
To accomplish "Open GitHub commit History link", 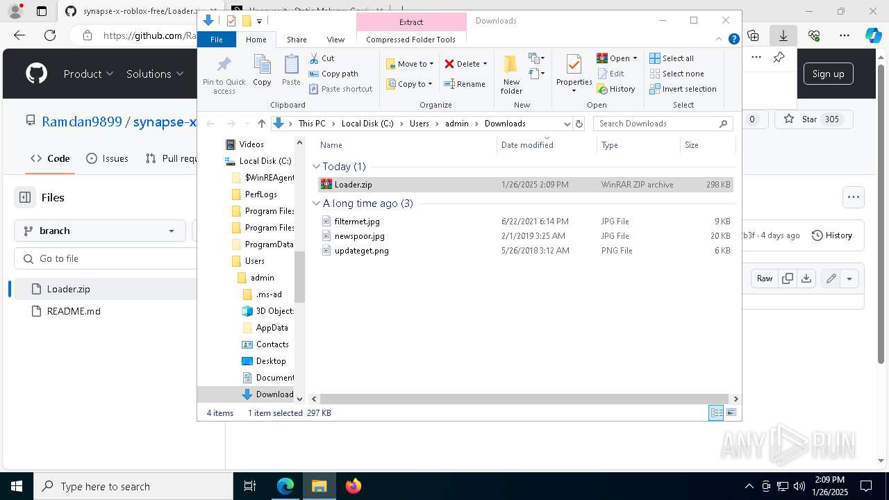I will coord(832,235).
